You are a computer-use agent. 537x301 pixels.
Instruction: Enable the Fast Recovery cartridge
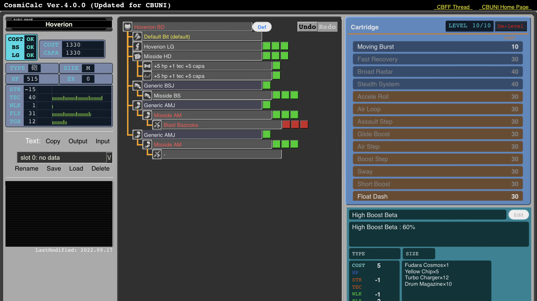point(438,59)
